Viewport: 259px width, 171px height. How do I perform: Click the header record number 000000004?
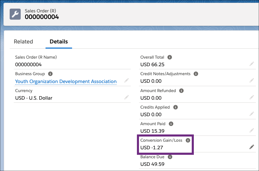tap(42, 17)
